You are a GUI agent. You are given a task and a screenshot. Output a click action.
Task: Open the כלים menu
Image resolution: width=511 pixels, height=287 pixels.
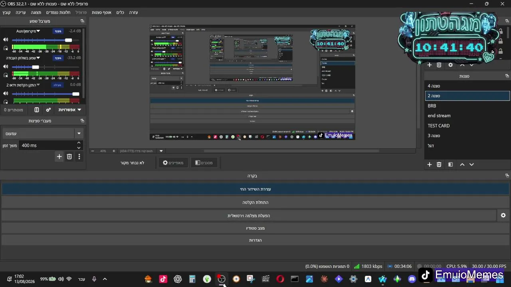click(x=120, y=12)
